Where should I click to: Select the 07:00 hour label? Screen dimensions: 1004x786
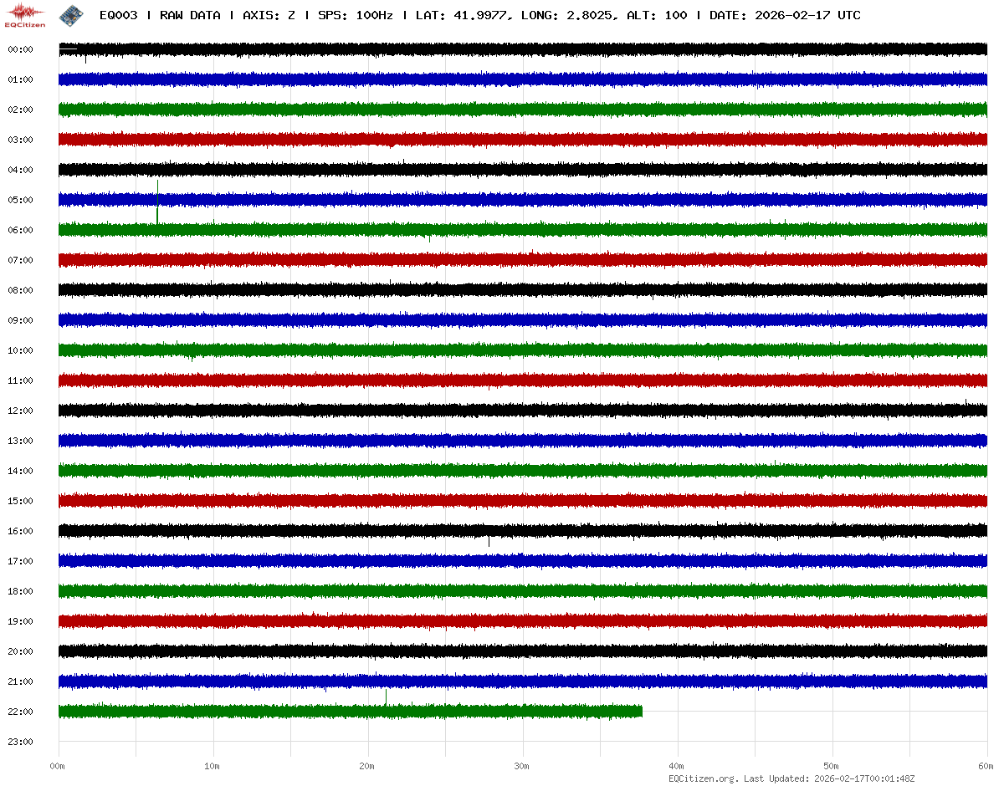point(20,260)
